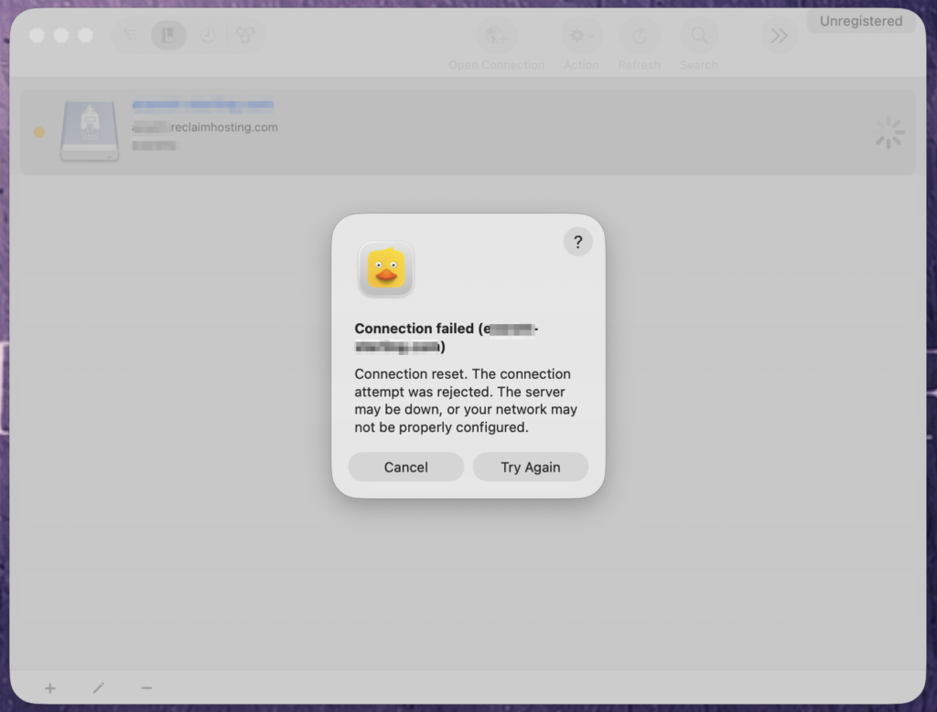The height and width of the screenshot is (712, 937).
Task: Click the loading spinner in bookmark row
Action: tap(889, 132)
